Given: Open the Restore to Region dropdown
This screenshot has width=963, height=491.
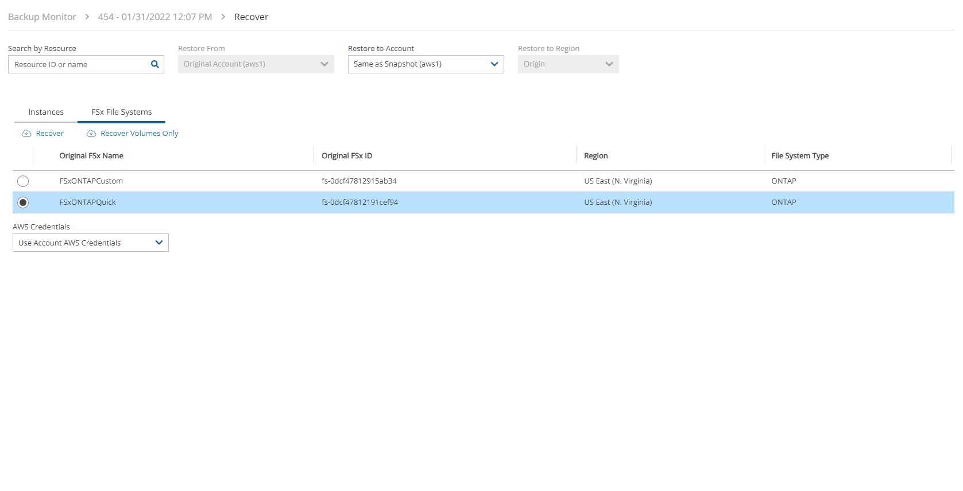Looking at the screenshot, I should click(568, 64).
